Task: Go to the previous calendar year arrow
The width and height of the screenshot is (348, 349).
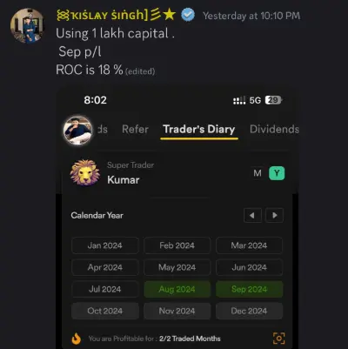Action: pos(252,215)
